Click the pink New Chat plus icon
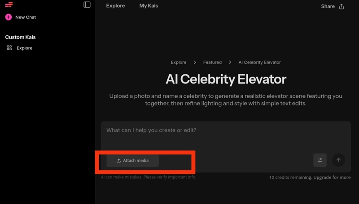 [8, 17]
